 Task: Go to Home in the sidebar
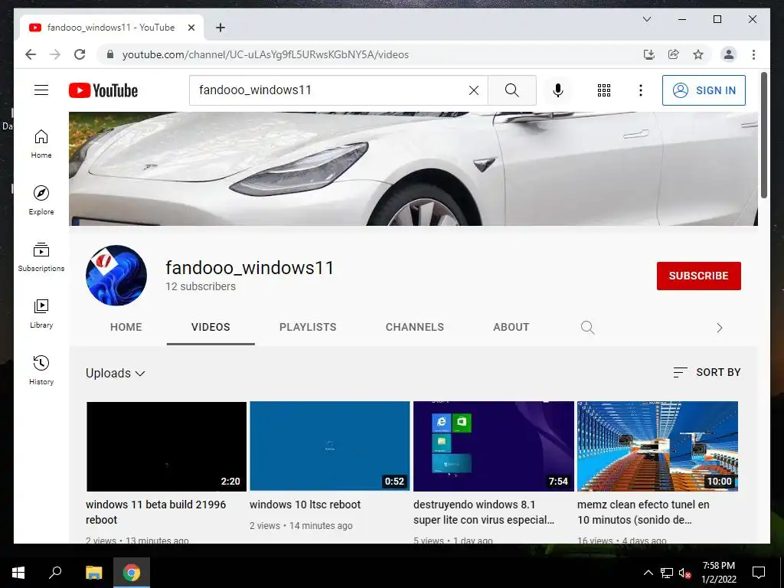tap(41, 144)
